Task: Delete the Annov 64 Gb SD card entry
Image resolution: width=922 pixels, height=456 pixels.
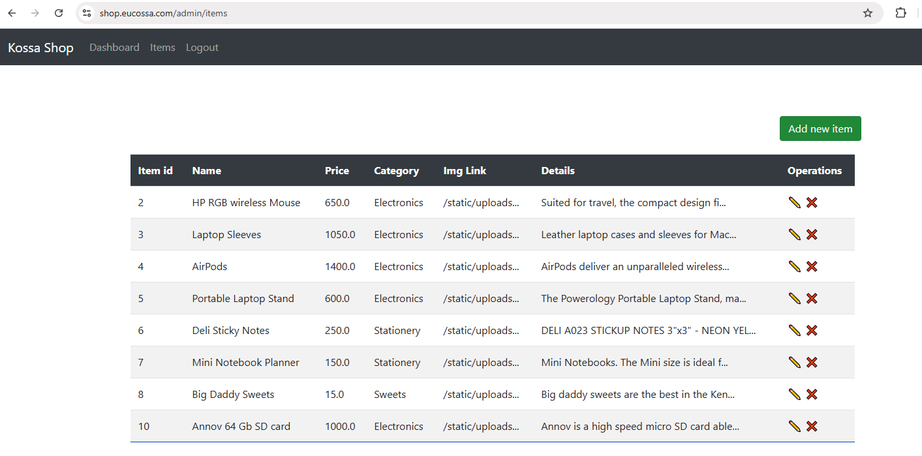Action: (811, 426)
